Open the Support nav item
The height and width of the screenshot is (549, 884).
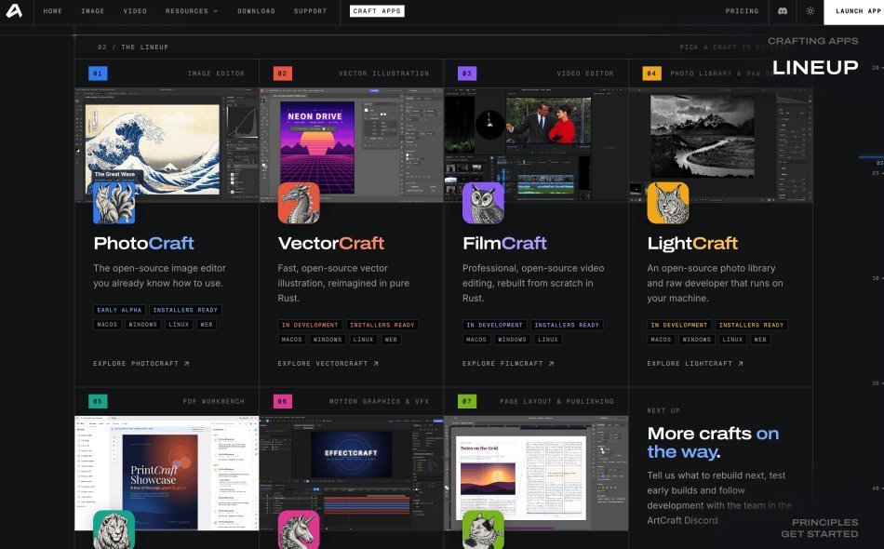[x=310, y=11]
